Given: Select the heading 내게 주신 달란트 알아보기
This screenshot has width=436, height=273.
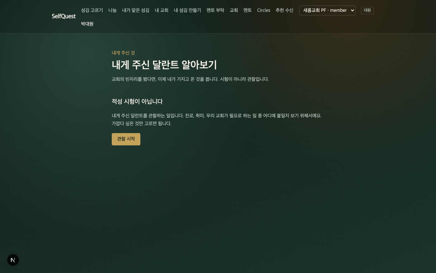Looking at the screenshot, I should point(164,65).
